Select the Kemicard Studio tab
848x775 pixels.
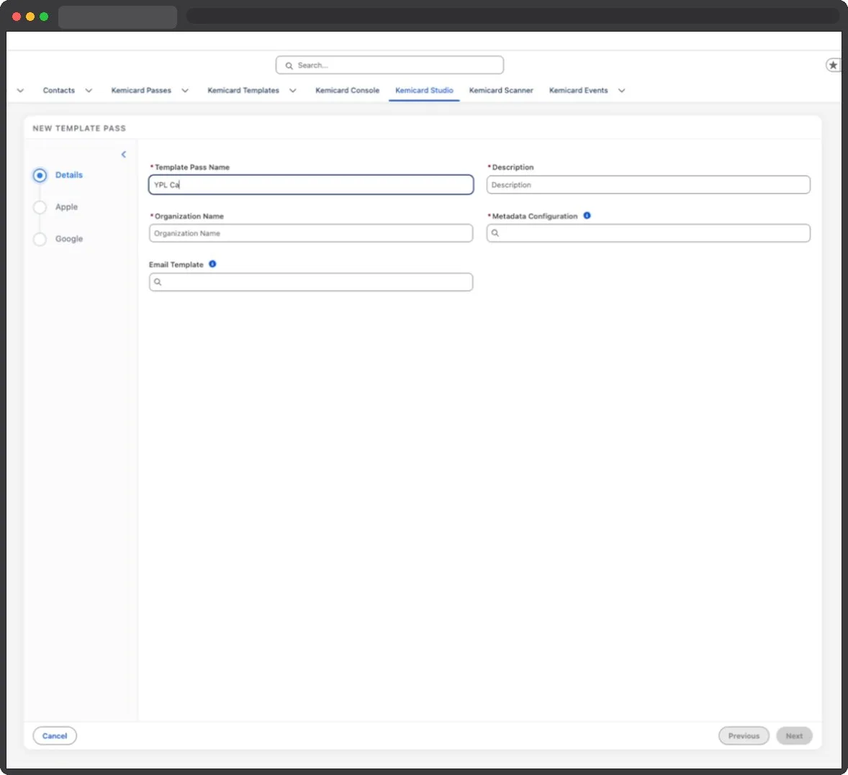[x=424, y=90]
